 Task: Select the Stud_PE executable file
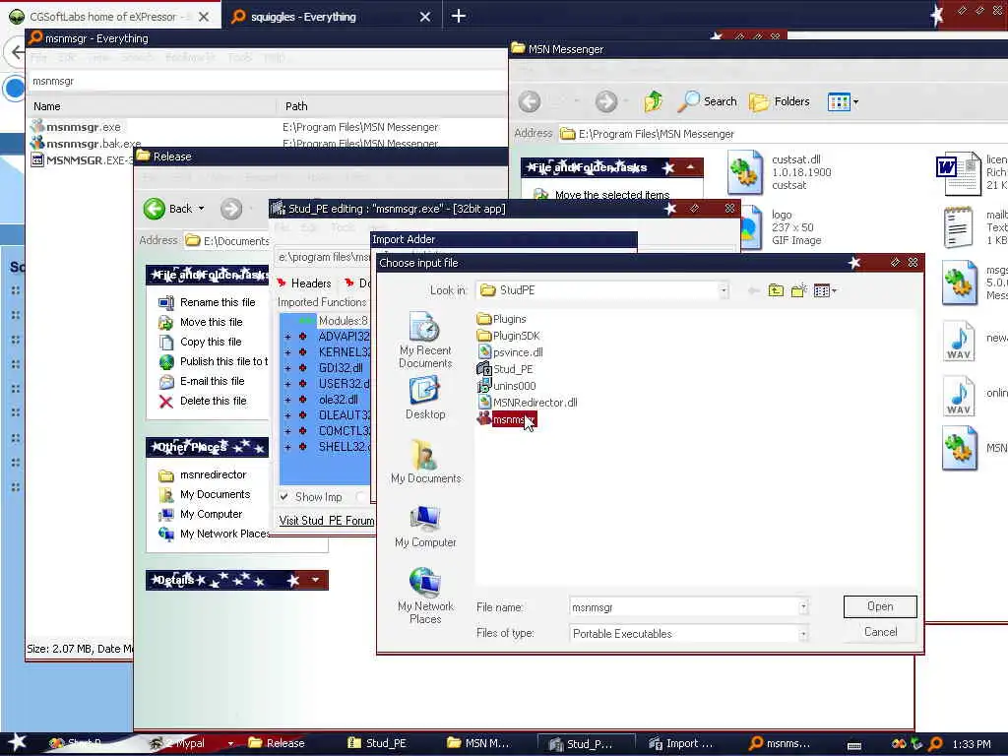(505, 369)
